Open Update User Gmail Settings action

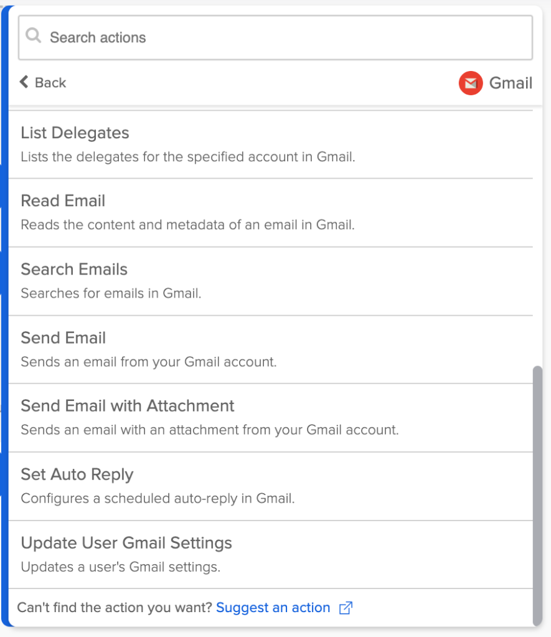(x=271, y=555)
